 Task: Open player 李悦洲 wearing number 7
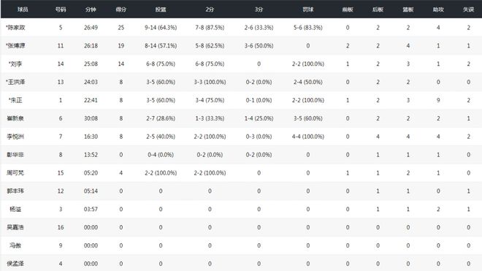[15, 137]
